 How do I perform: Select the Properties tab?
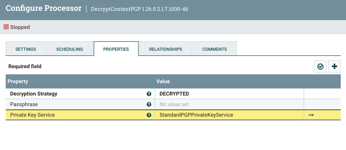(x=116, y=48)
